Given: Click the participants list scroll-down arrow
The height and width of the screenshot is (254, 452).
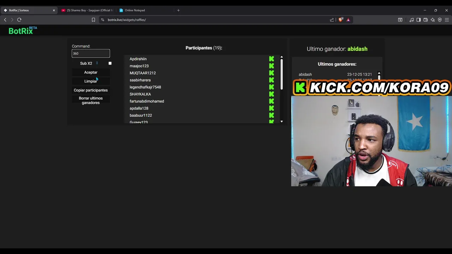Looking at the screenshot, I should pyautogui.click(x=281, y=121).
